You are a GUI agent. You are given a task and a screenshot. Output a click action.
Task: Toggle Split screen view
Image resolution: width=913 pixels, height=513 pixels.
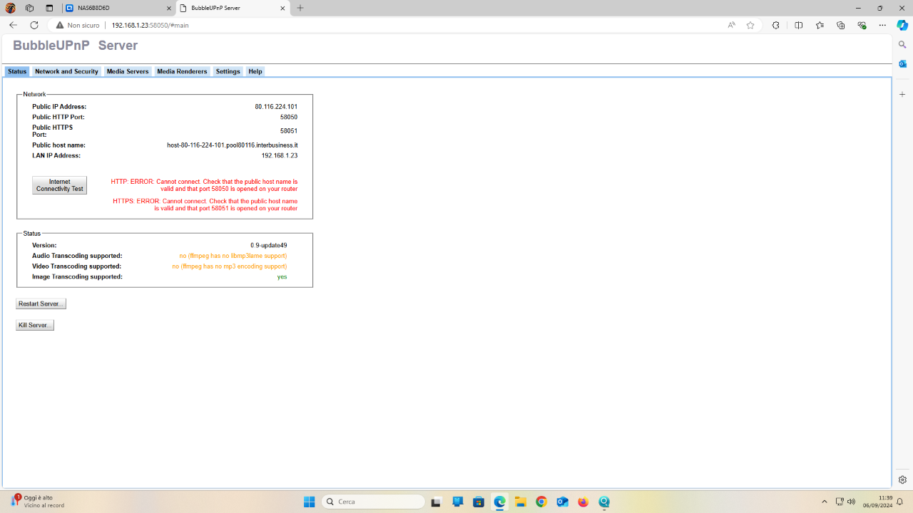(x=799, y=25)
